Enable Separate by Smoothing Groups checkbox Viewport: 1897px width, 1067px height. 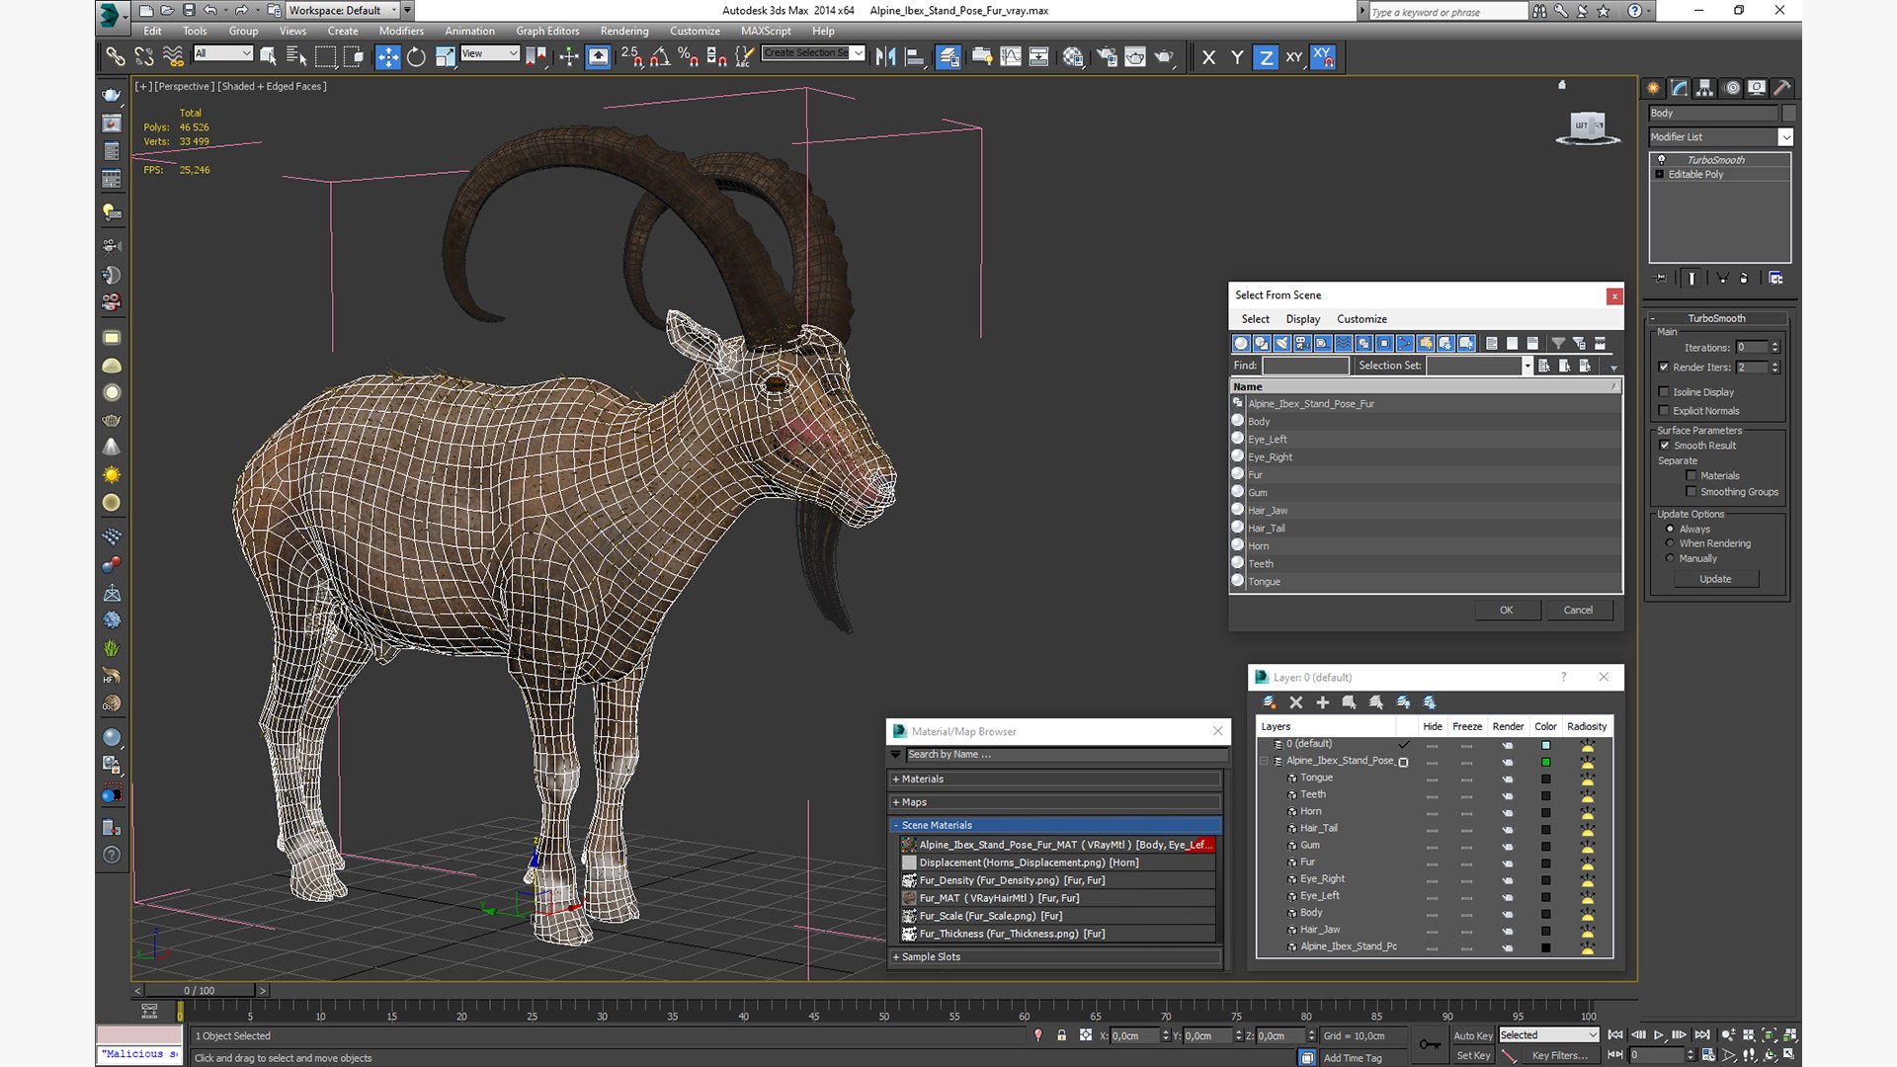coord(1691,491)
